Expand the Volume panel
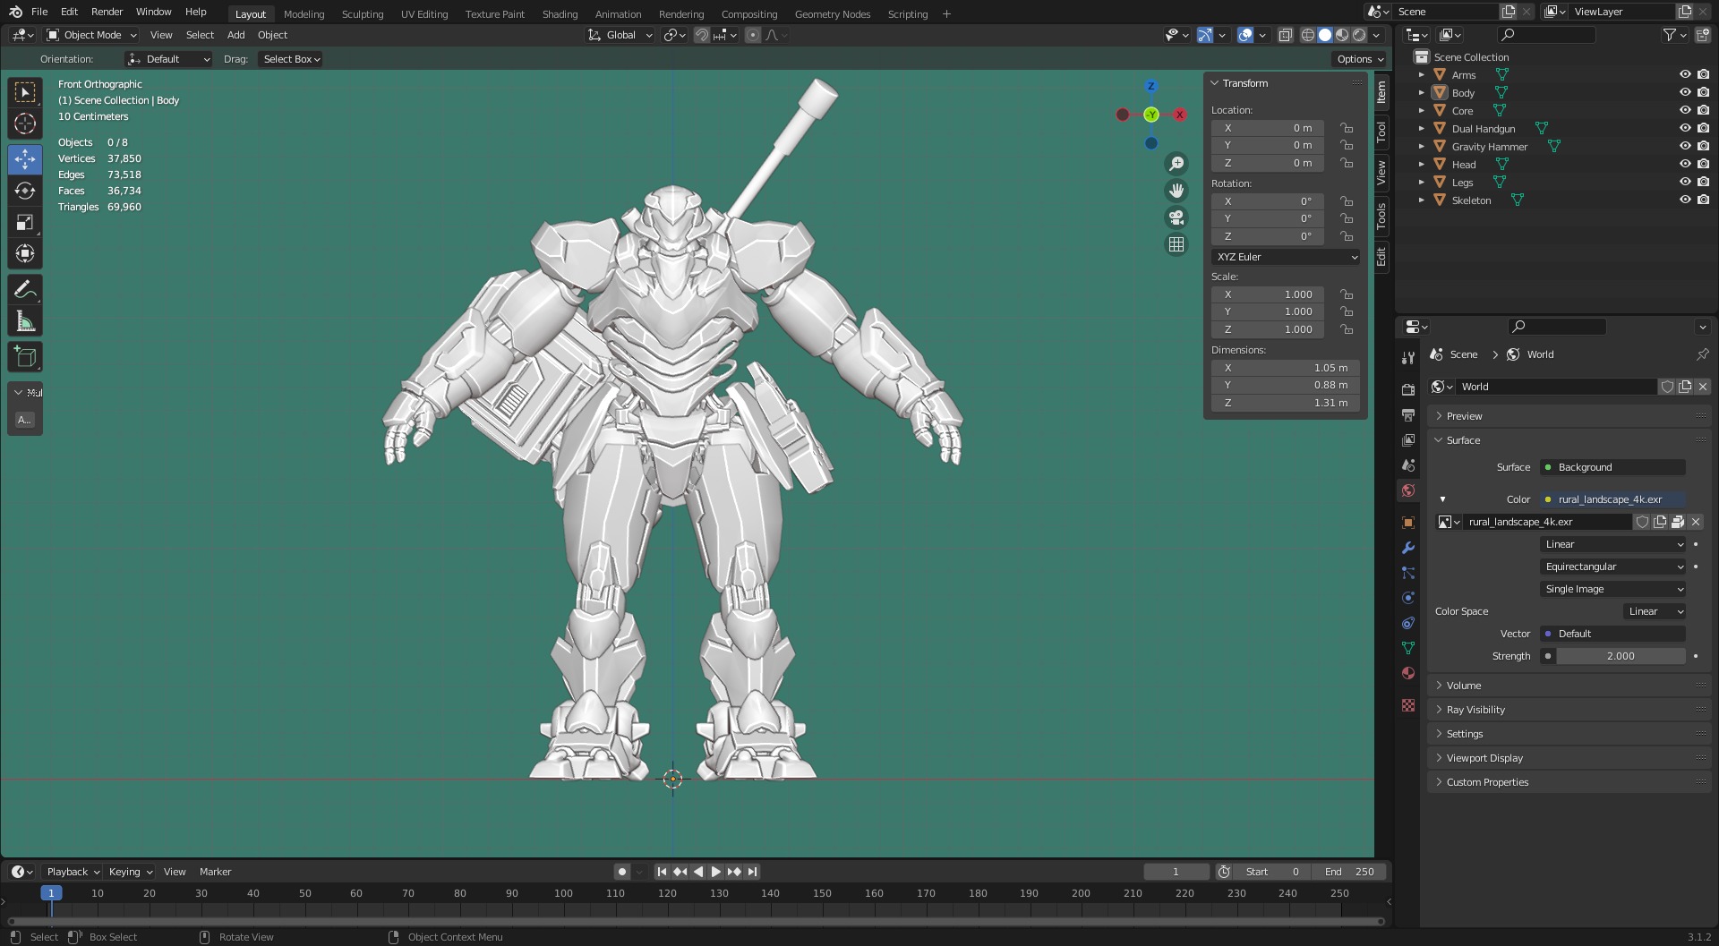The height and width of the screenshot is (946, 1719). (1464, 686)
